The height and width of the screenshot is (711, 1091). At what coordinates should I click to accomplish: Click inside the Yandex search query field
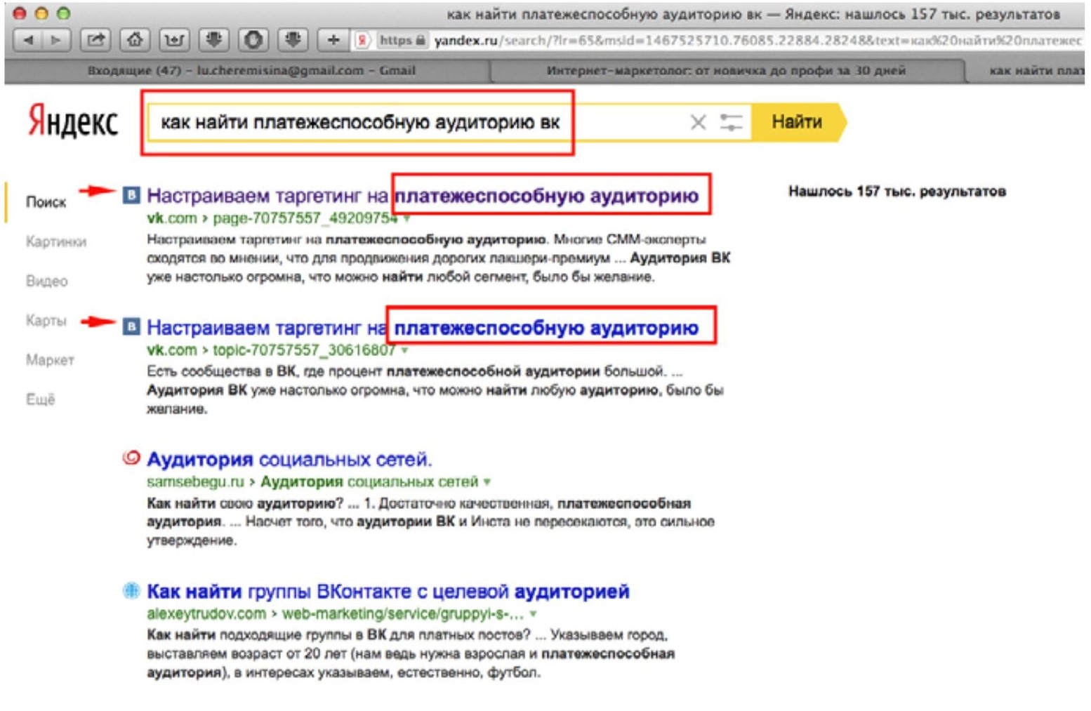tap(421, 123)
